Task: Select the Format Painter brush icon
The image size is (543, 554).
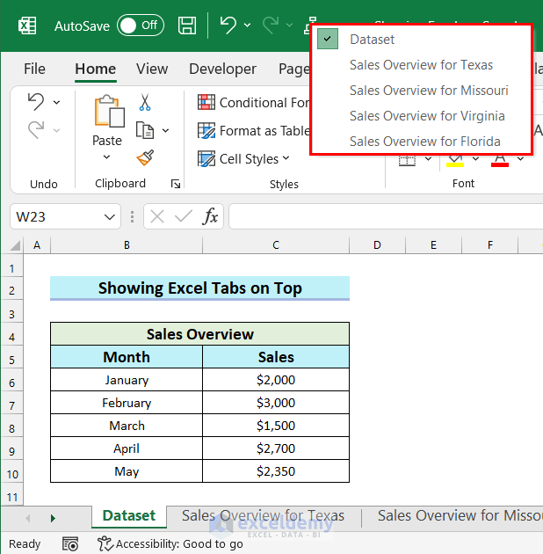Action: pyautogui.click(x=145, y=157)
